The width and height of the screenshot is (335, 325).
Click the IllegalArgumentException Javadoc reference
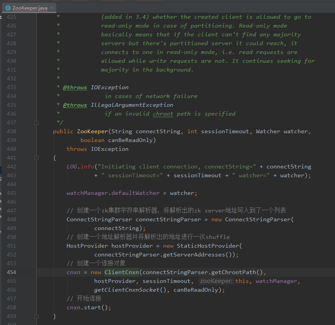132,105
